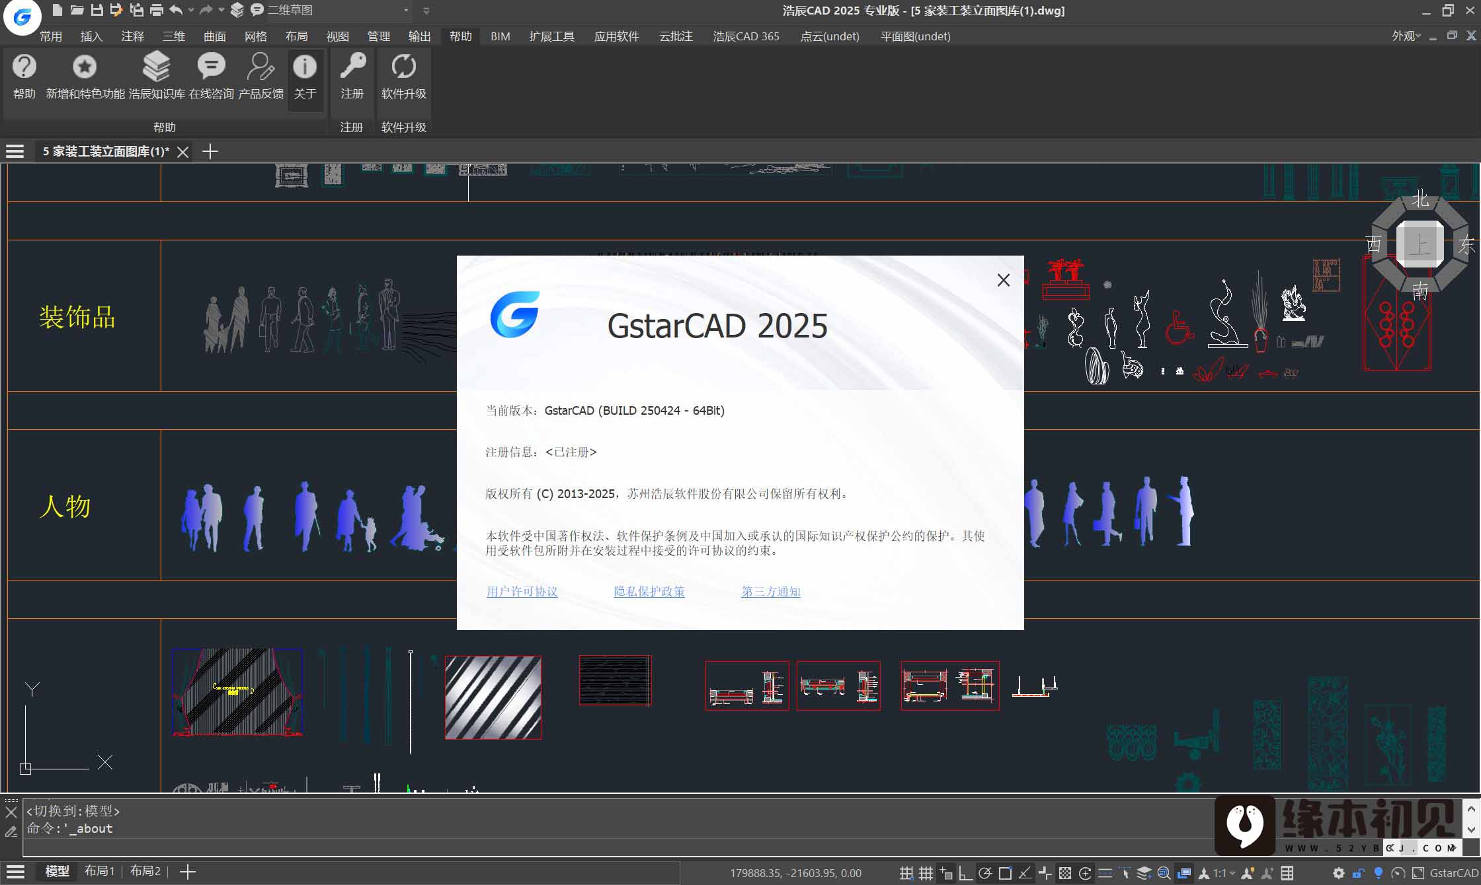Toggle grid display in status bar
The image size is (1481, 885).
(926, 873)
